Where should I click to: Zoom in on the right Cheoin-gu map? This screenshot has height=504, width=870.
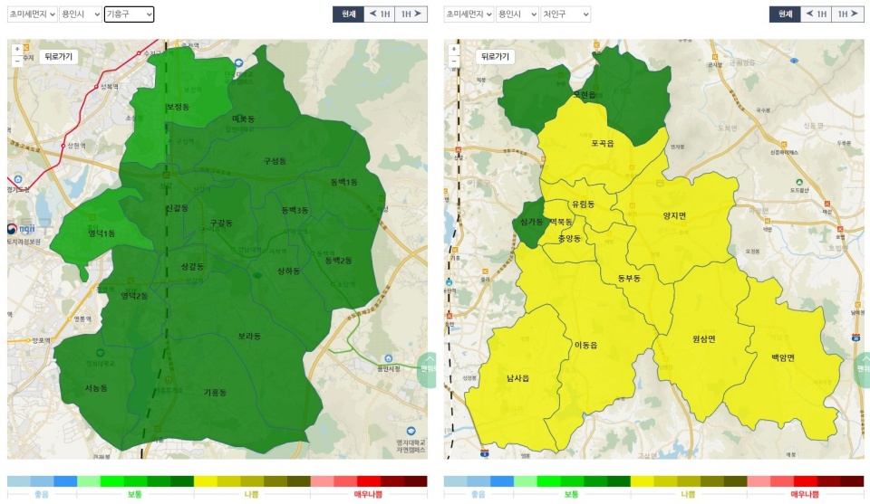(453, 49)
